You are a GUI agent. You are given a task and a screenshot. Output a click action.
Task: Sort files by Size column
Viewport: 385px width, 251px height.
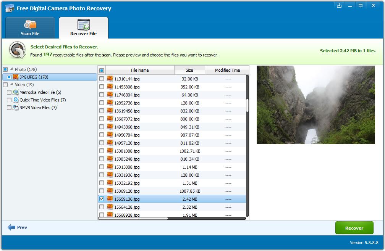point(189,70)
